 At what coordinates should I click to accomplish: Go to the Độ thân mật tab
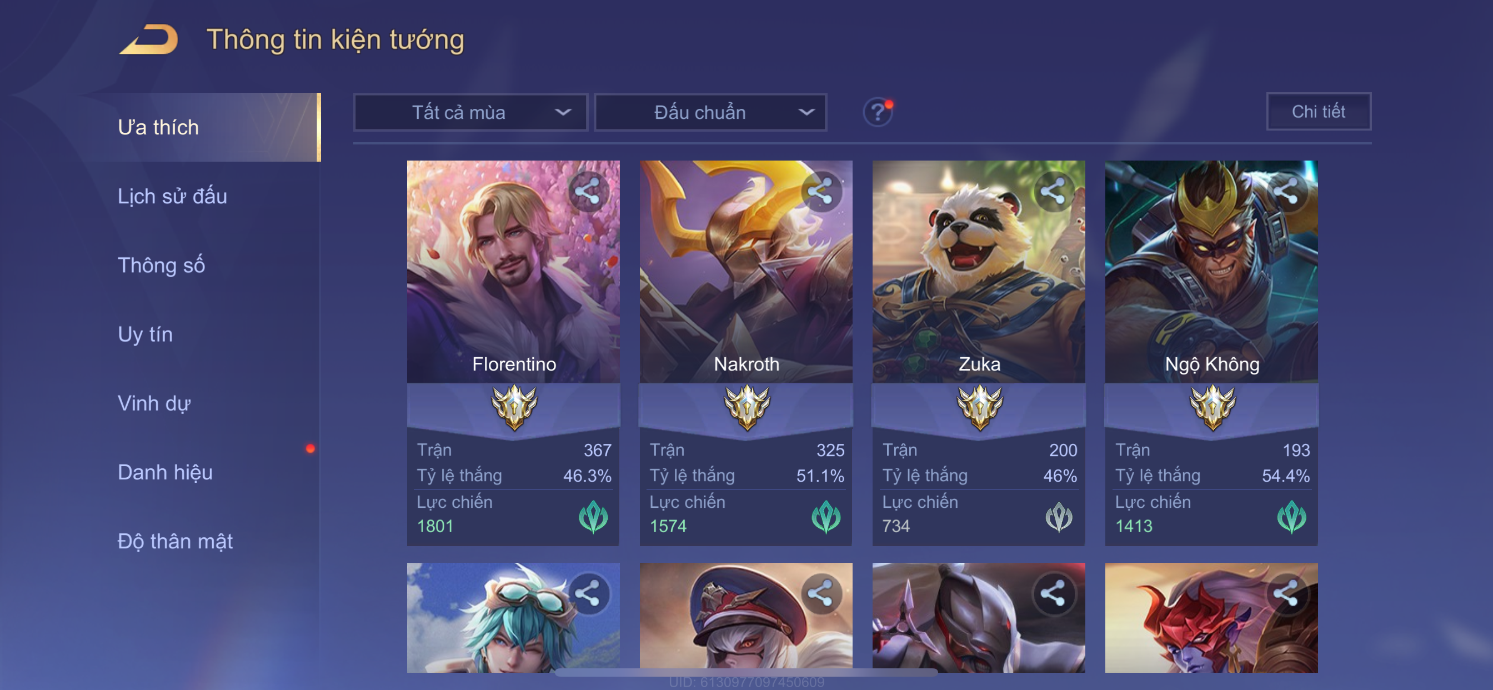point(175,541)
